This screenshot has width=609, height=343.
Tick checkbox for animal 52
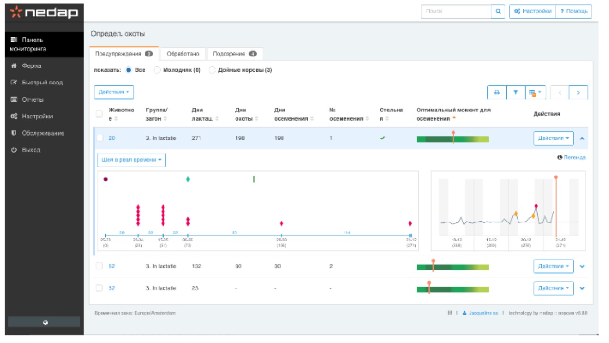point(100,266)
